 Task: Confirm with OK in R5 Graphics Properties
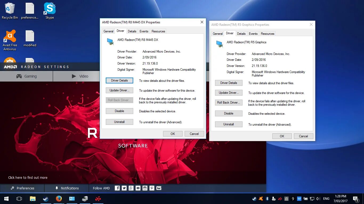282,136
